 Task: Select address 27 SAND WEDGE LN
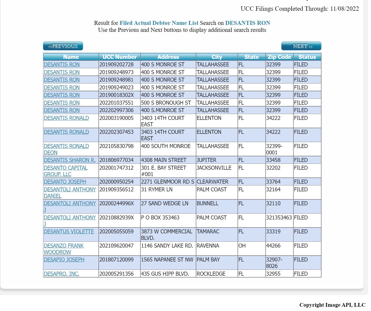pos(168,206)
